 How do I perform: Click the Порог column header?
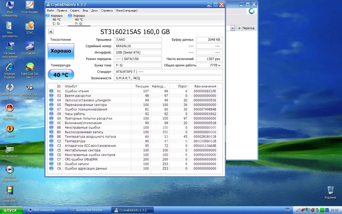coord(179,86)
